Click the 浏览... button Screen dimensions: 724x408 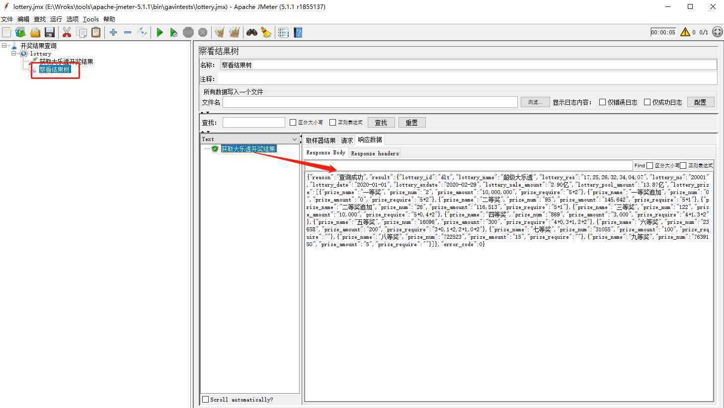pos(535,102)
